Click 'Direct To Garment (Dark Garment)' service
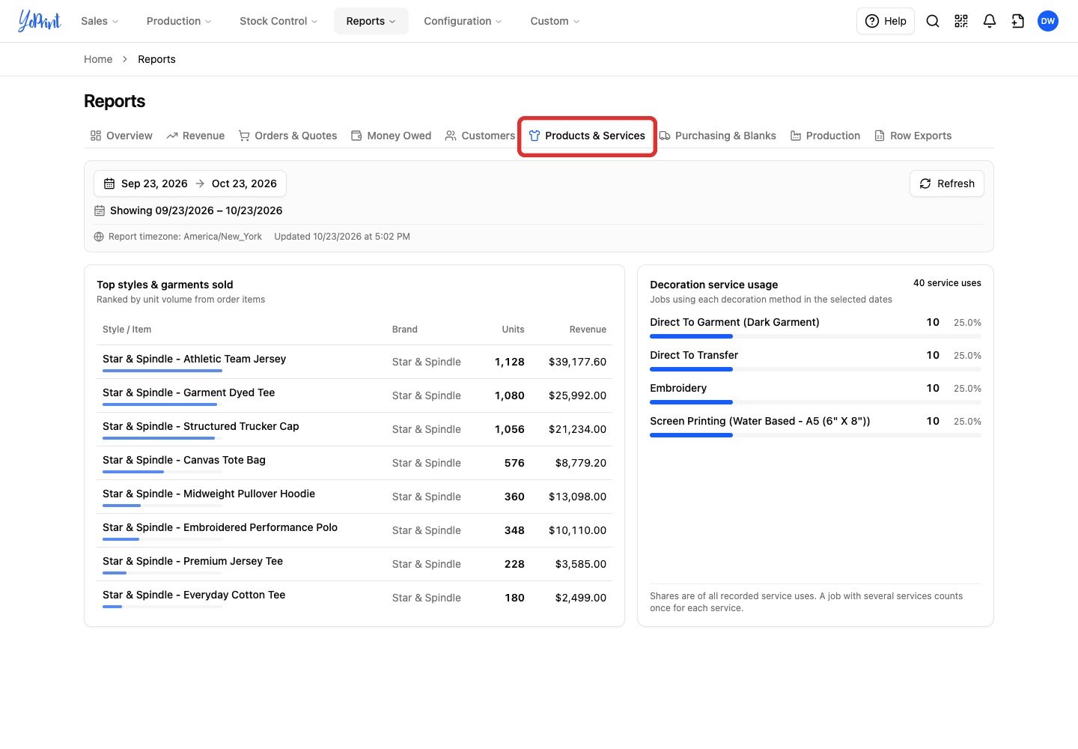This screenshot has height=749, width=1078. tap(734, 322)
